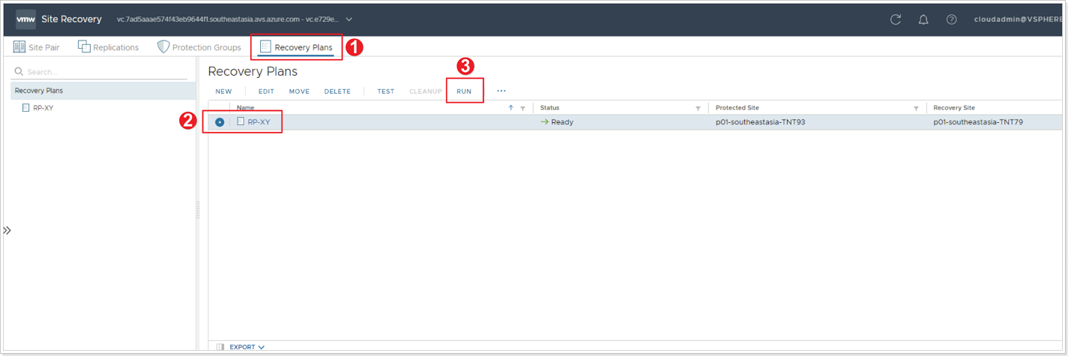
Task: Click the Status column header
Action: click(549, 108)
